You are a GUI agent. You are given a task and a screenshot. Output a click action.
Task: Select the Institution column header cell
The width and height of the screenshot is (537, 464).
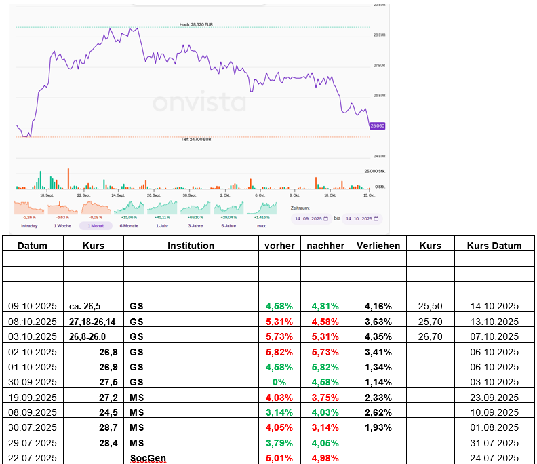pos(191,246)
